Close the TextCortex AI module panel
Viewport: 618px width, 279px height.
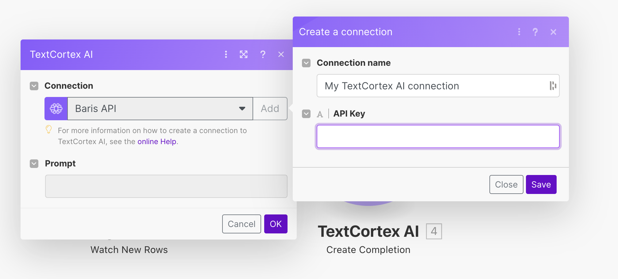pyautogui.click(x=281, y=54)
